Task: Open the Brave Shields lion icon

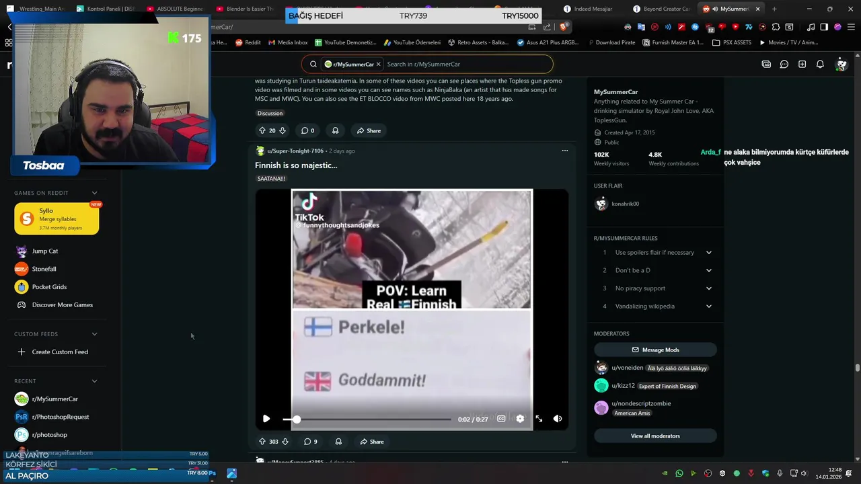Action: pyautogui.click(x=564, y=27)
